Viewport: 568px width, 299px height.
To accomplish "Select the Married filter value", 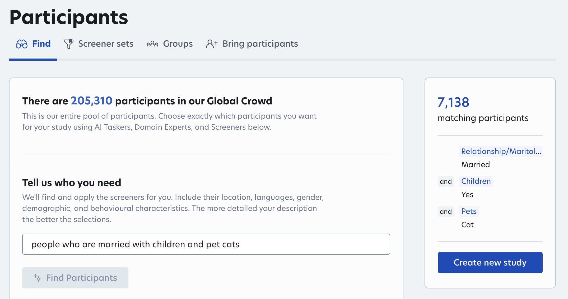I will pyautogui.click(x=475, y=165).
